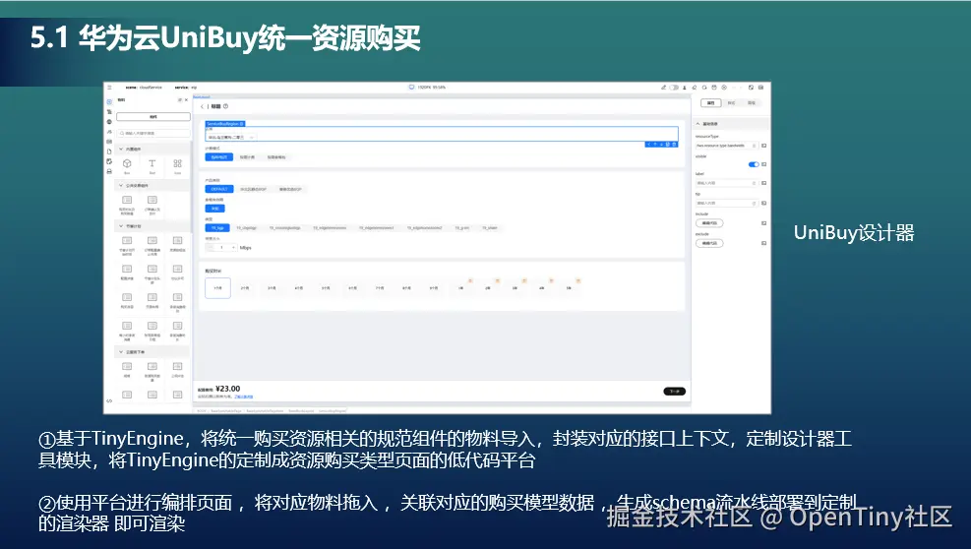The height and width of the screenshot is (549, 971).
Task: Select the first blue billing mode option
Action: tap(219, 157)
